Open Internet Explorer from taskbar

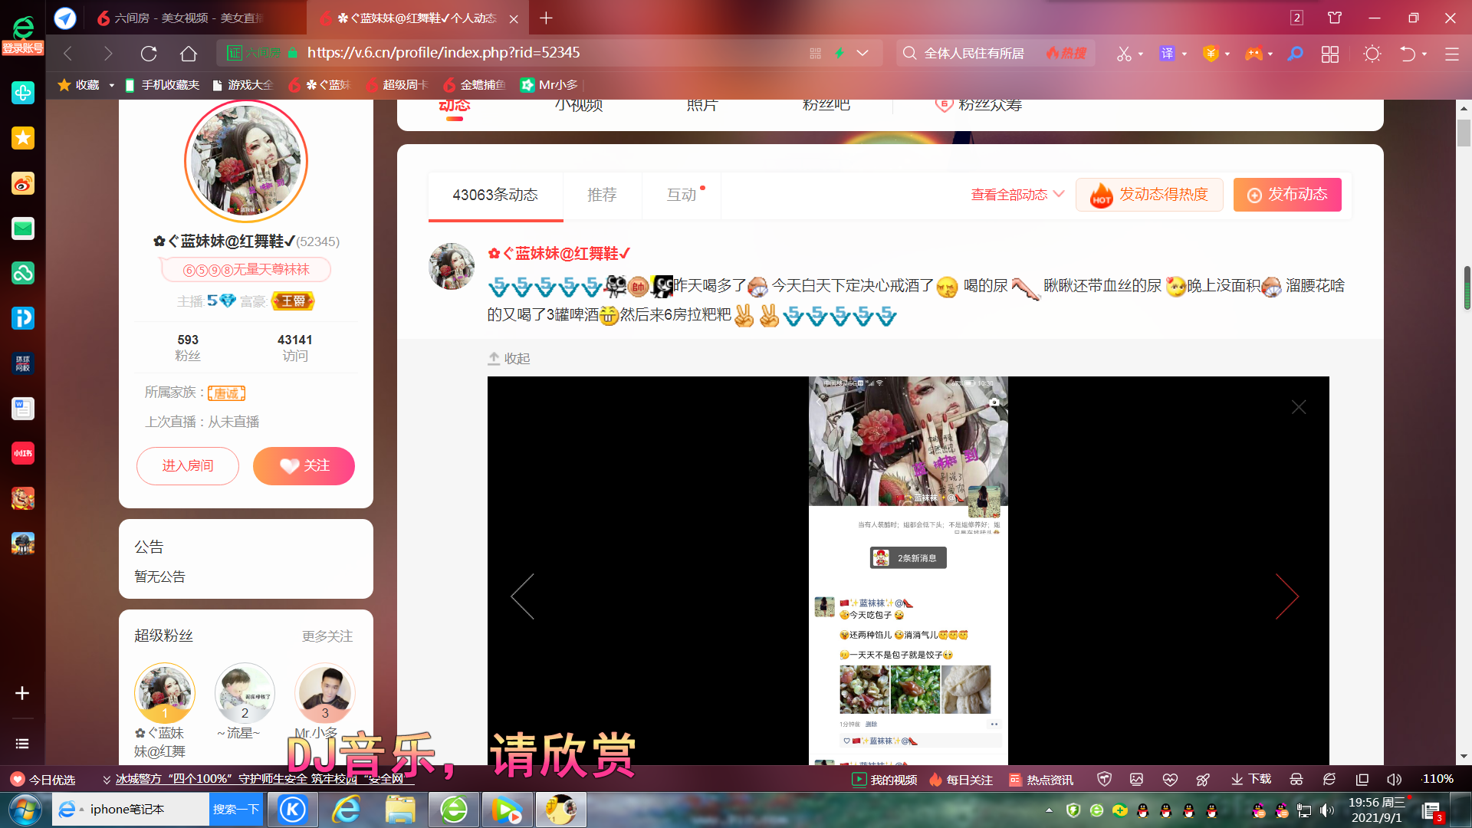[347, 810]
